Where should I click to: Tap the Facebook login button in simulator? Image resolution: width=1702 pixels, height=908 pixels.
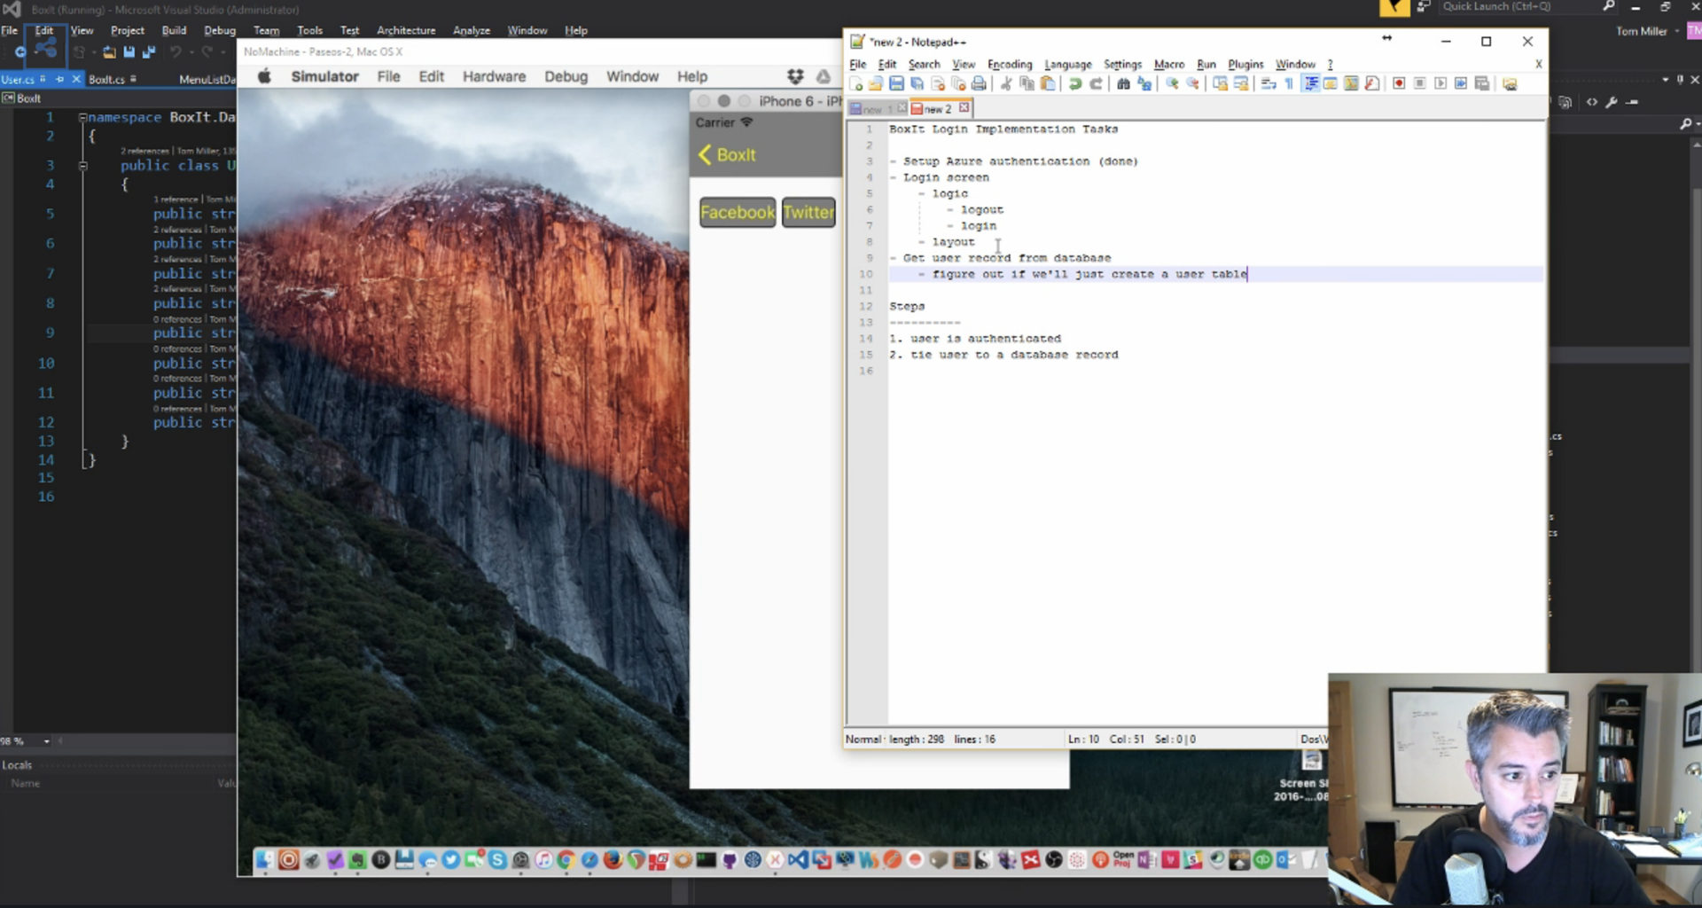point(738,212)
